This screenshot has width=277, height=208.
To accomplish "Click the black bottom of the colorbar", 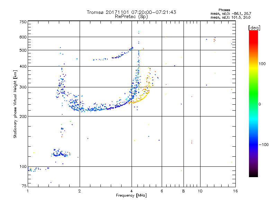I will (x=253, y=174).
